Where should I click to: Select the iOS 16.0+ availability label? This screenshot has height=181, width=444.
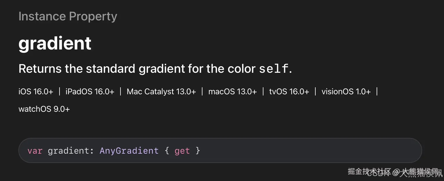[x=36, y=92]
